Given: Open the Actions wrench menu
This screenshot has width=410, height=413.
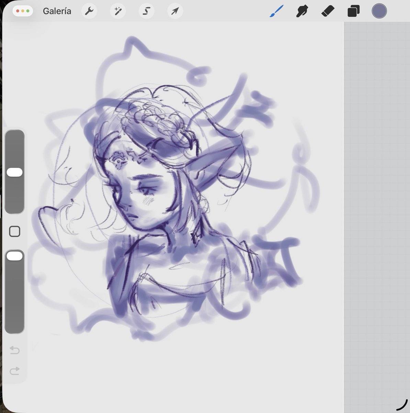Looking at the screenshot, I should click(89, 11).
